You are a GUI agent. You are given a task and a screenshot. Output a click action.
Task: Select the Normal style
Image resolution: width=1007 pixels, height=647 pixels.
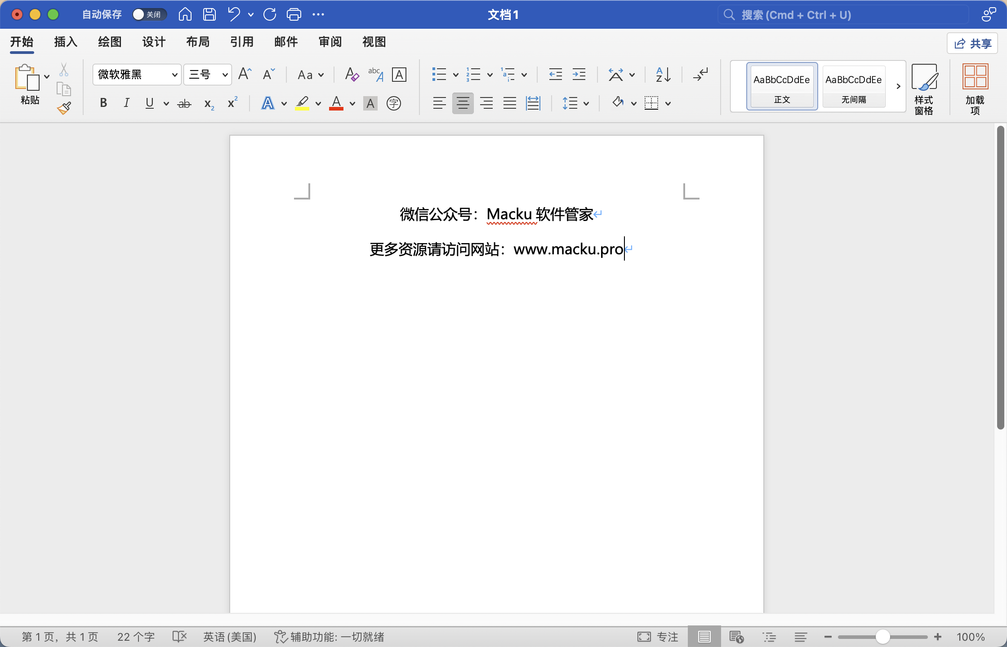782,86
